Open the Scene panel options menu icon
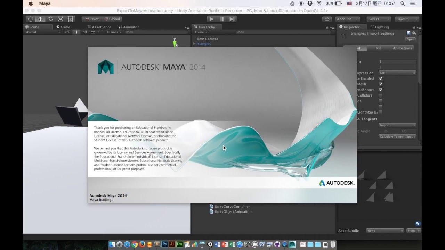445x250 pixels. (187, 27)
